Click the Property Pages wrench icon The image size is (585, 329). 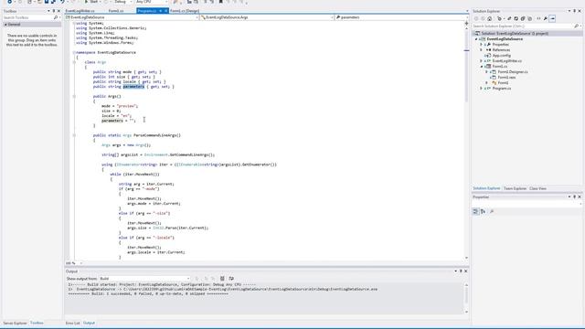point(492,211)
